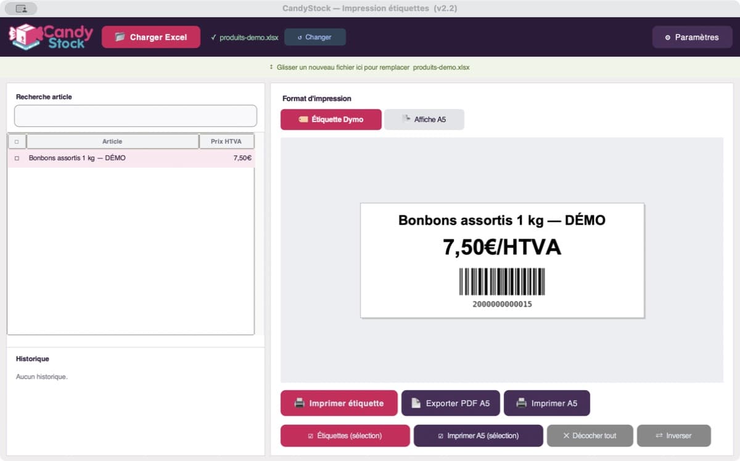Click the CandyStock logo

click(x=51, y=37)
